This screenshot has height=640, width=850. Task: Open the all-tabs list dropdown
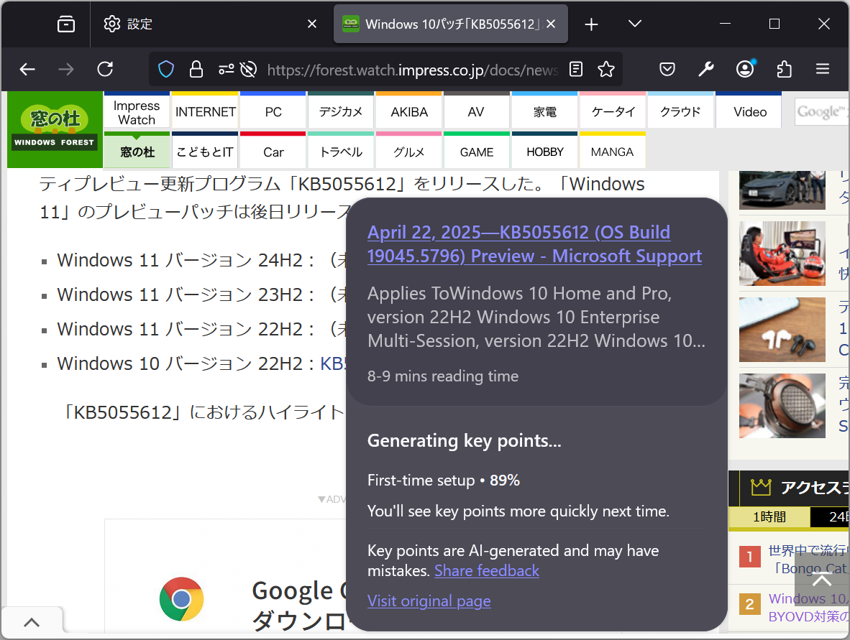634,24
